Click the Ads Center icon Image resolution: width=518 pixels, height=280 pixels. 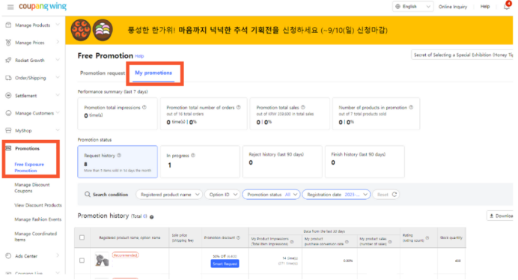pos(8,255)
